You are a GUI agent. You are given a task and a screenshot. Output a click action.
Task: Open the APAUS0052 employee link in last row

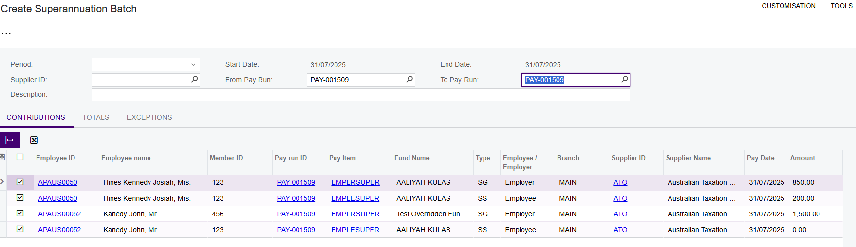60,230
